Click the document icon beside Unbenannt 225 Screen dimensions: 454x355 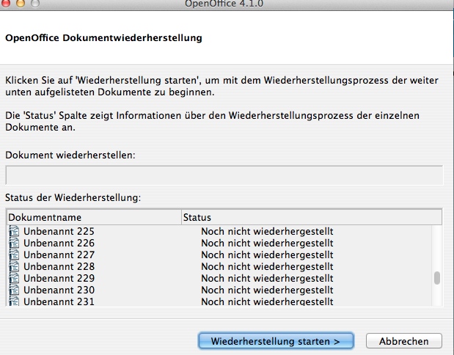14,231
